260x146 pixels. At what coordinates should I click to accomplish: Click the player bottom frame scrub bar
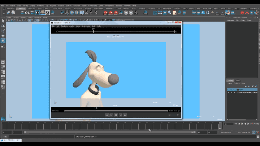pyautogui.click(x=116, y=111)
